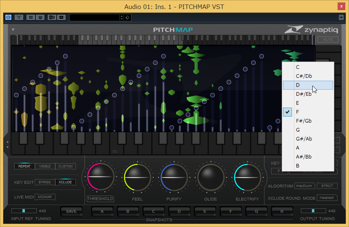Toggle the LIVE MIDI MIDIMAP button

point(45,197)
